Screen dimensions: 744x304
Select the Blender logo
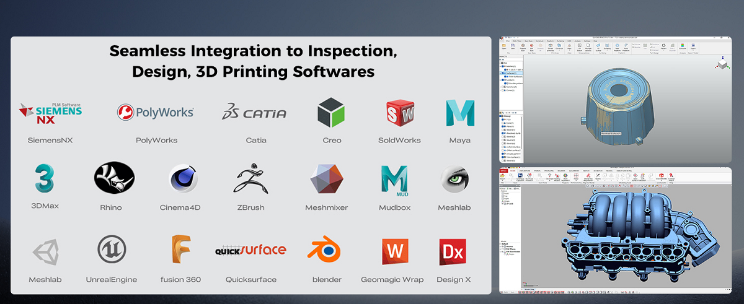point(326,250)
